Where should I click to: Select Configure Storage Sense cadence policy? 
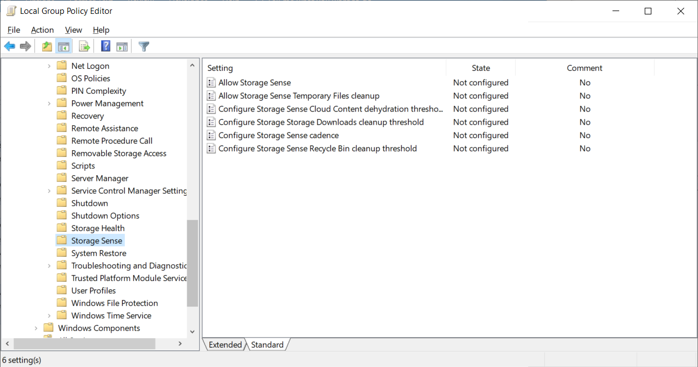tap(279, 135)
